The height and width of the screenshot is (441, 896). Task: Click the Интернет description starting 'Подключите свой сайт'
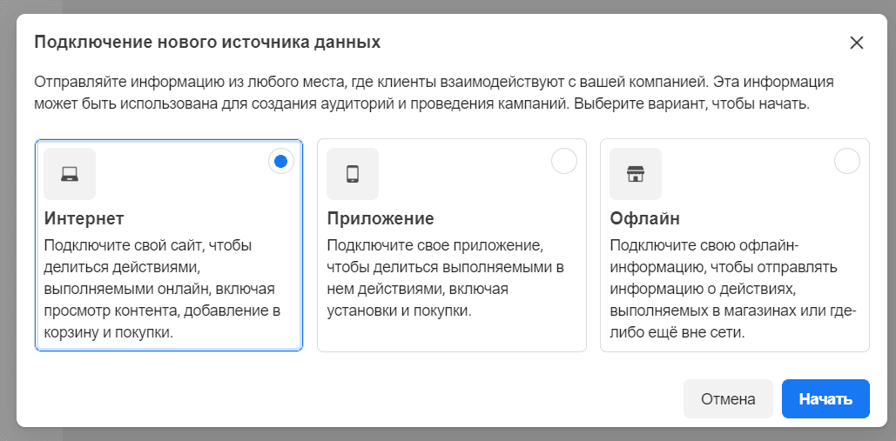tap(162, 290)
